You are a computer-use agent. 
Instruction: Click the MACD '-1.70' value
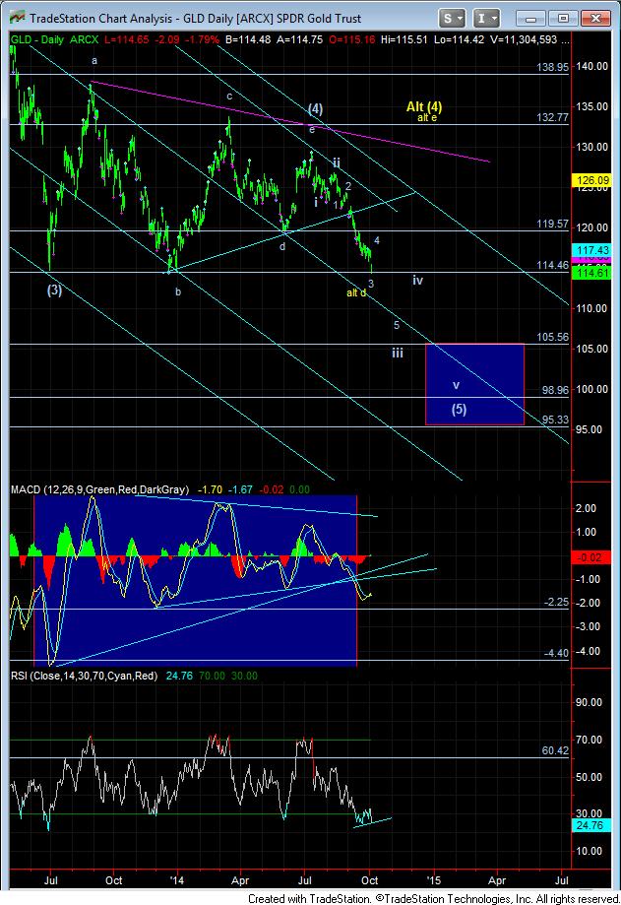210,489
